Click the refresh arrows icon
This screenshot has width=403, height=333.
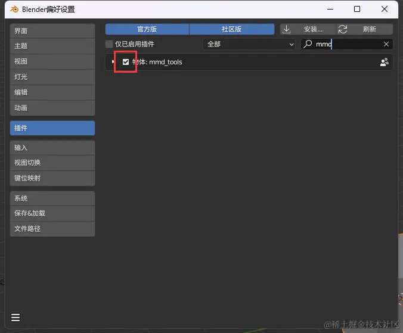pyautogui.click(x=343, y=29)
